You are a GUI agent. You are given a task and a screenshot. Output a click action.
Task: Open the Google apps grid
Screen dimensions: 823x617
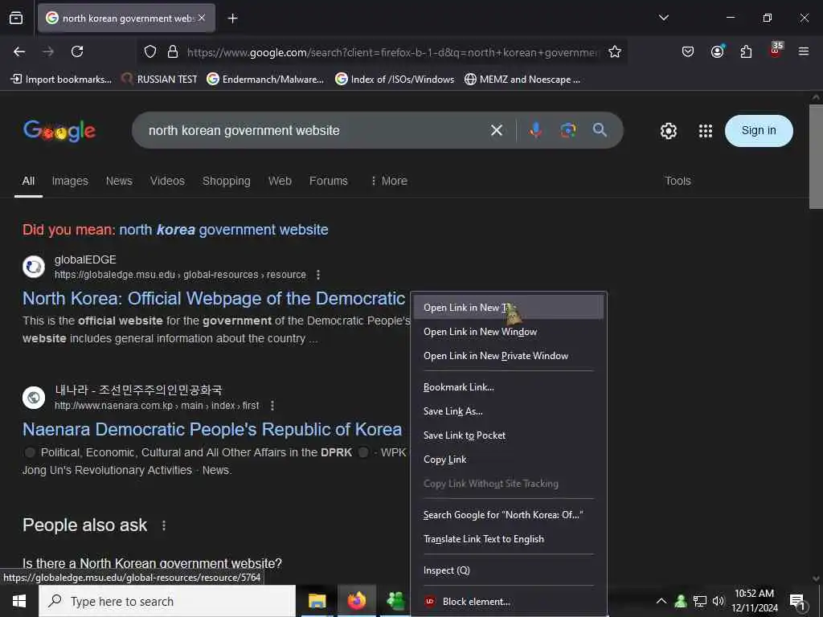click(706, 131)
